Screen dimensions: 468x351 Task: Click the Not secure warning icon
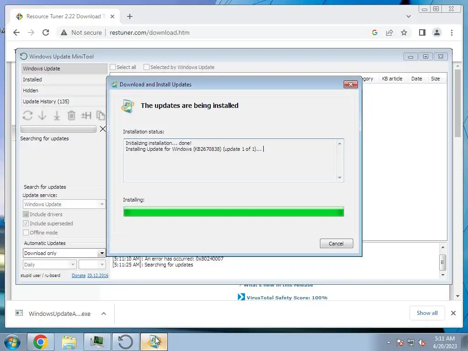click(64, 32)
